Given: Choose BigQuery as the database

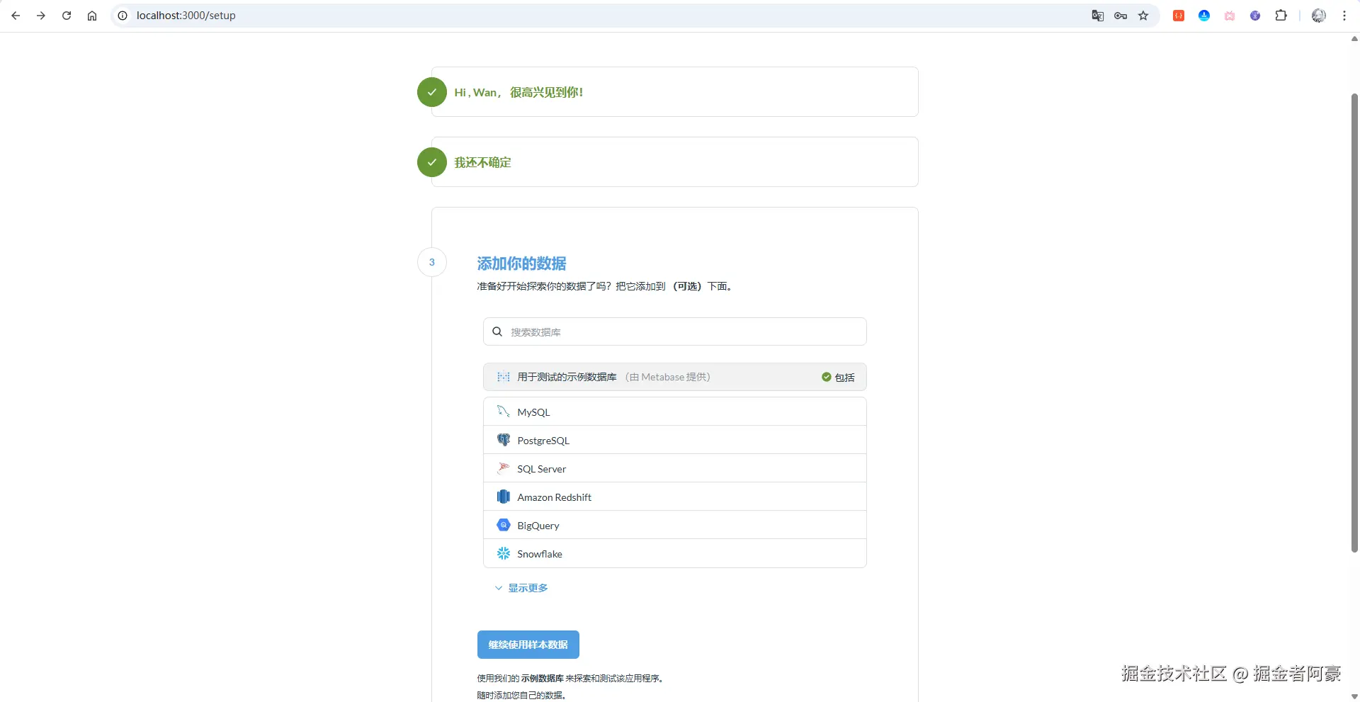Looking at the screenshot, I should point(675,525).
